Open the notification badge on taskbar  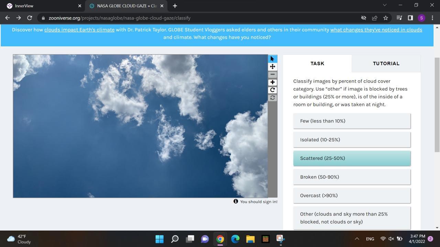click(x=430, y=239)
